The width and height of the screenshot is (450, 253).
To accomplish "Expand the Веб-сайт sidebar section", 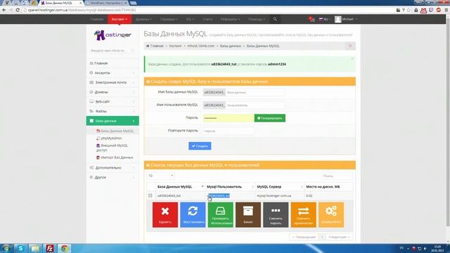I will [112, 101].
